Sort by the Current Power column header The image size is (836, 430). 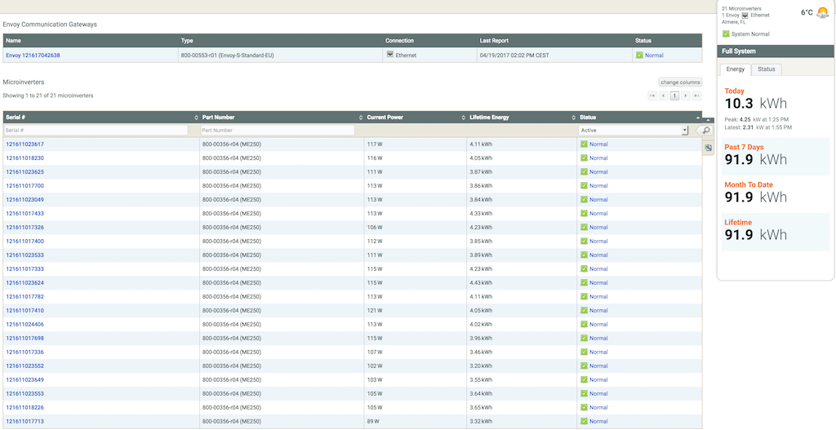click(x=385, y=117)
